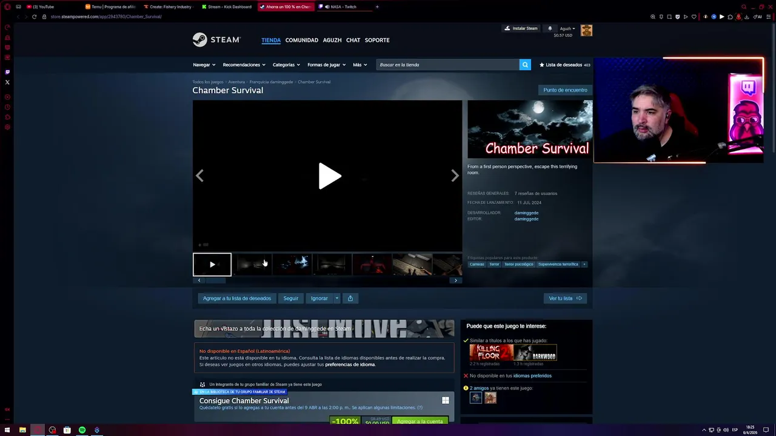Open the second screenshot thumbnail in the strip
Screen dimensions: 776x436
(x=292, y=264)
